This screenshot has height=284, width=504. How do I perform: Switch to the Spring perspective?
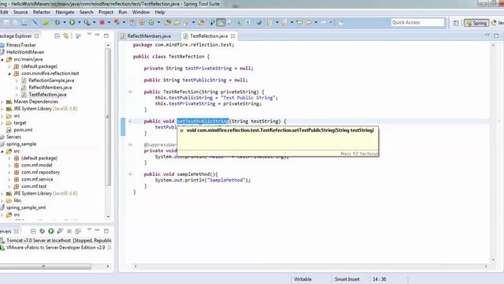pos(476,23)
